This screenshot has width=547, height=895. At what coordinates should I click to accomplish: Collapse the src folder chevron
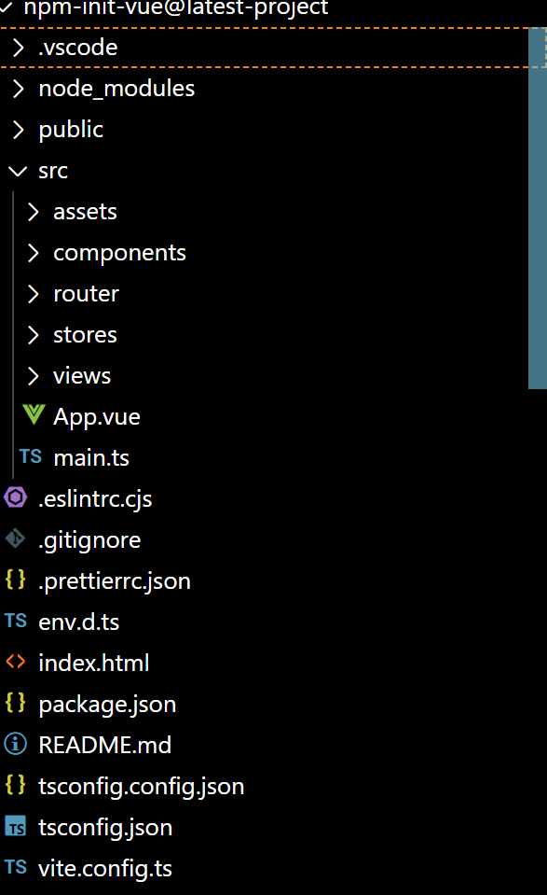point(18,171)
